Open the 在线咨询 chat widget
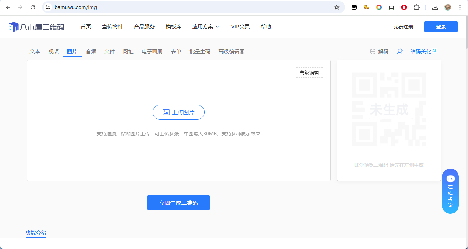The width and height of the screenshot is (468, 249). tap(450, 191)
